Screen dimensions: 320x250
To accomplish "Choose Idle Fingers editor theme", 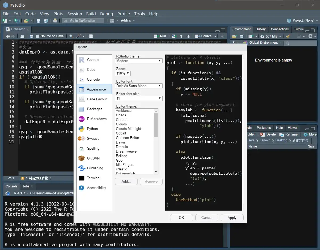I will 125,165.
